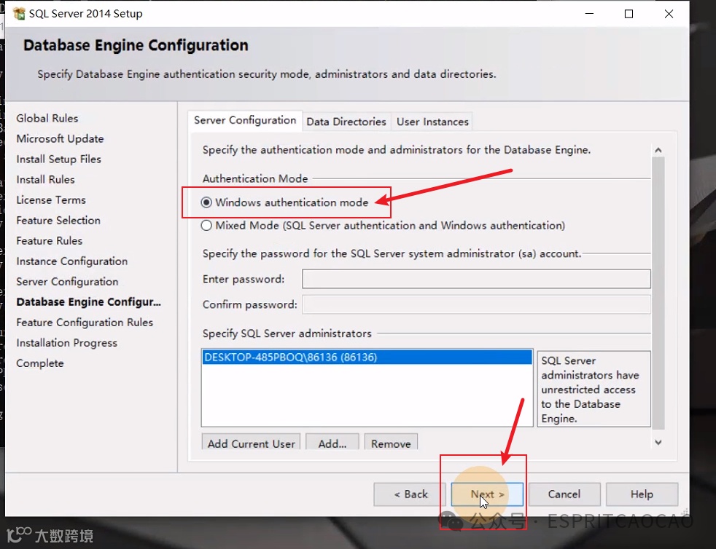Screen dimensions: 716x549
Task: Click the Feature Configuration Rules step
Action: coord(85,323)
